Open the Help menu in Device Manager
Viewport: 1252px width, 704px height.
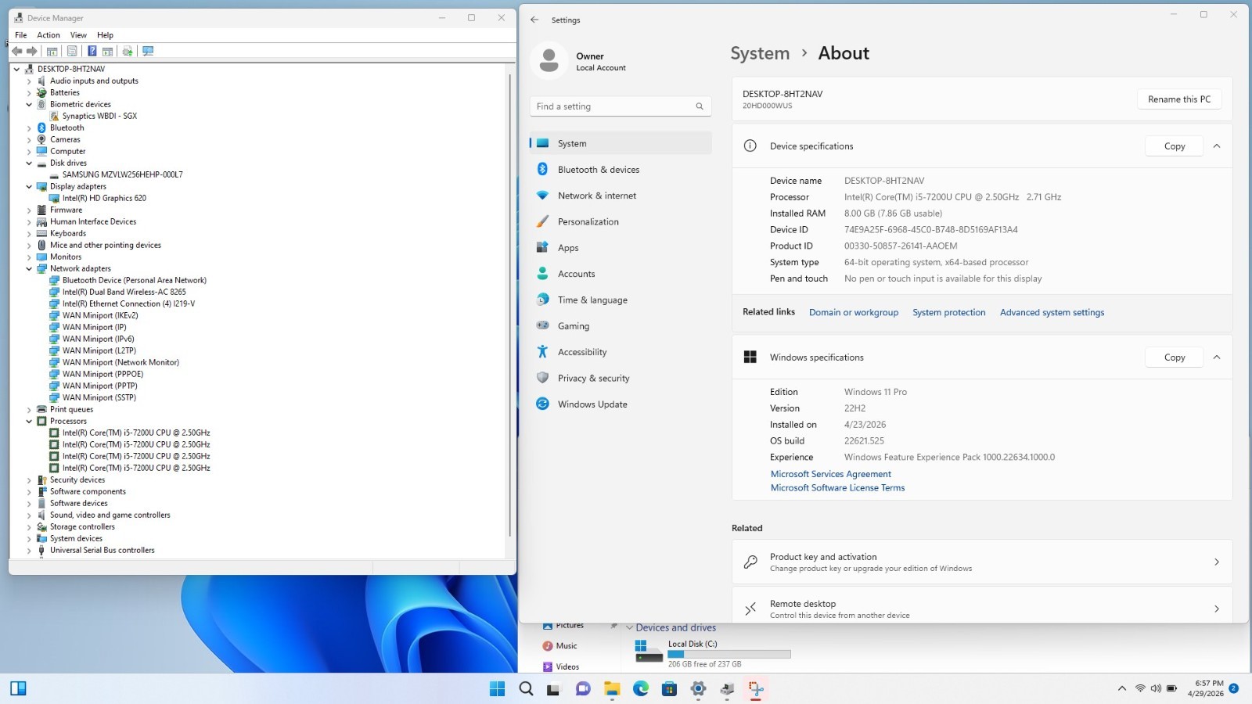tap(105, 35)
